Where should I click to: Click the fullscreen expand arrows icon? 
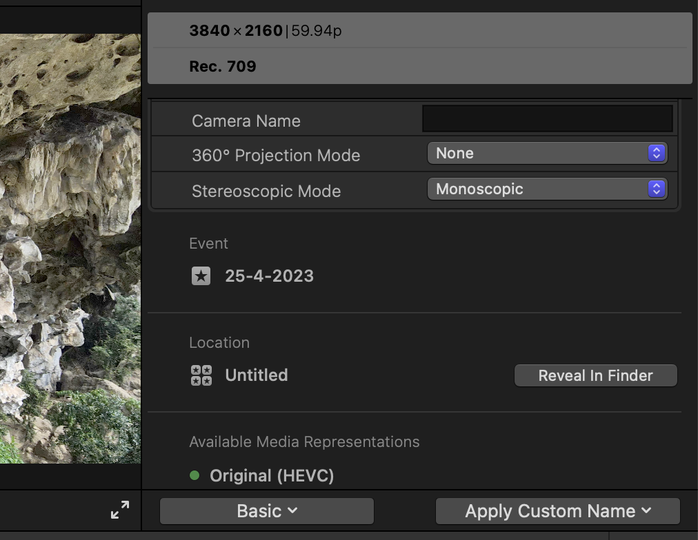click(x=120, y=510)
